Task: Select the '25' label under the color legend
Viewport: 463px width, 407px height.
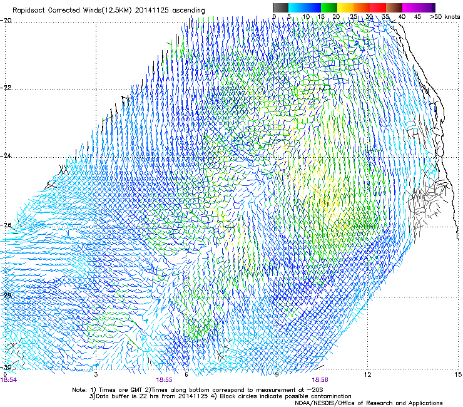Action: 353,17
